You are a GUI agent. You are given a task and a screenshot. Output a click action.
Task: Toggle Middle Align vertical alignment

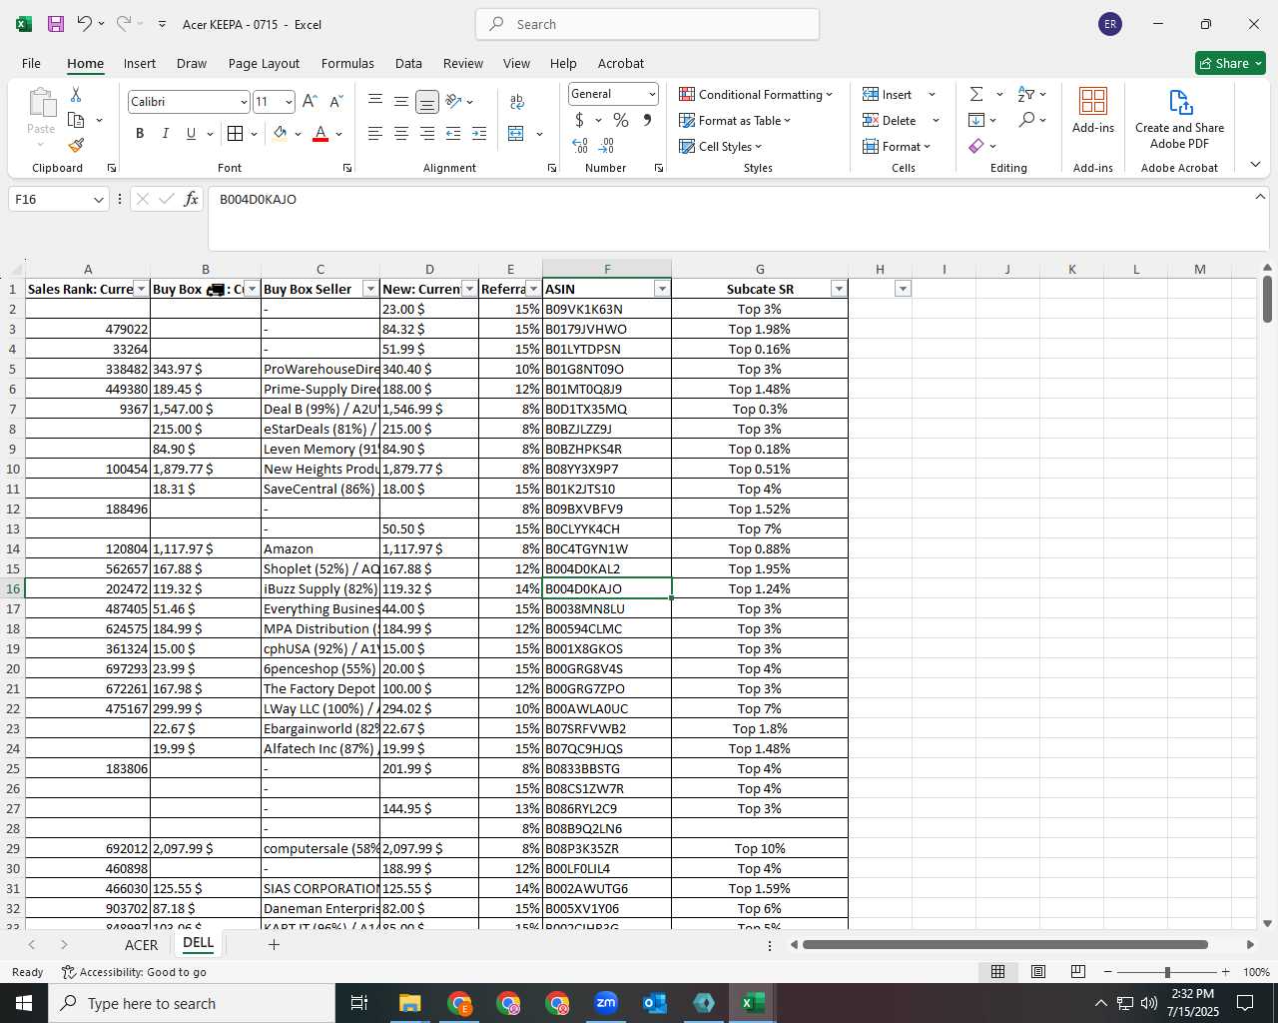[401, 102]
